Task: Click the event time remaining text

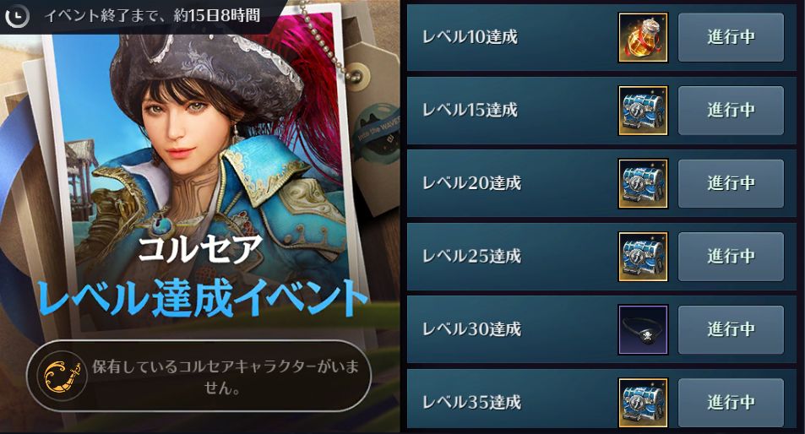Action: tap(152, 16)
